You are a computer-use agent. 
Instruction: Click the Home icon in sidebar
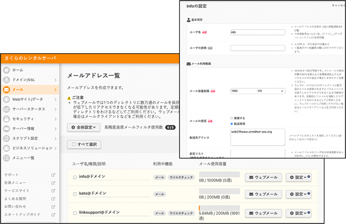[7, 70]
